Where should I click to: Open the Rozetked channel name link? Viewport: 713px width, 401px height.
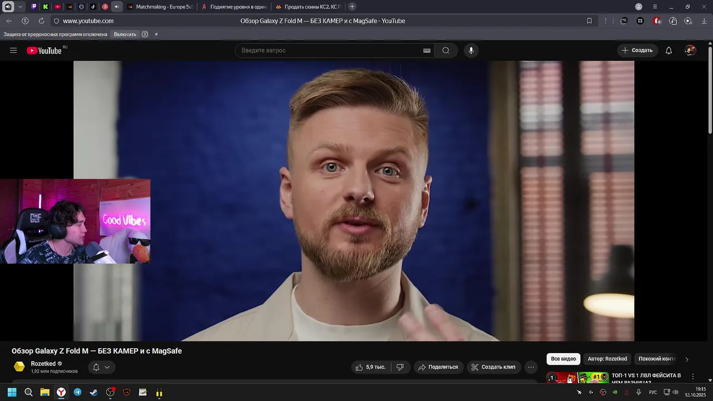43,364
